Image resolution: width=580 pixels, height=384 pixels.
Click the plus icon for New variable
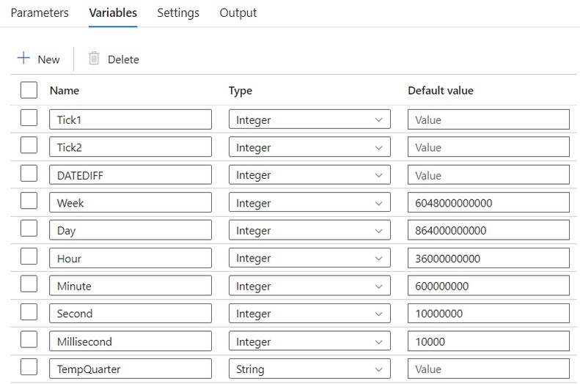click(x=23, y=58)
